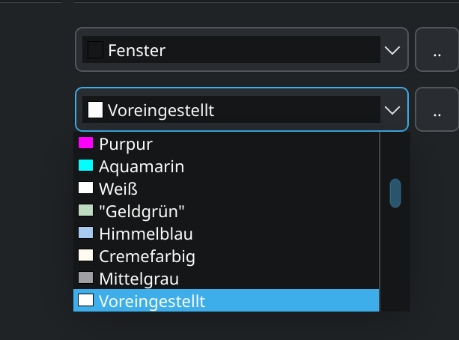Viewport: 459px width, 340px height.
Task: Open custom color dialog beside Fenster
Action: pyautogui.click(x=437, y=50)
